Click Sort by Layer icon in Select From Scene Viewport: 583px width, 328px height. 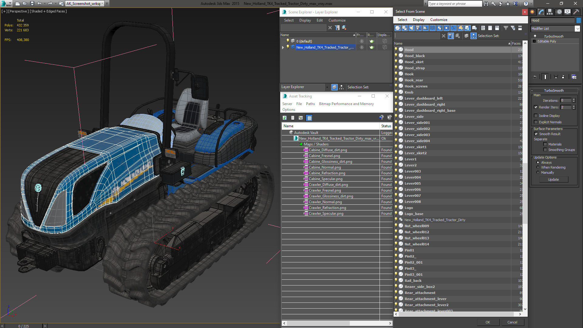[x=466, y=36]
